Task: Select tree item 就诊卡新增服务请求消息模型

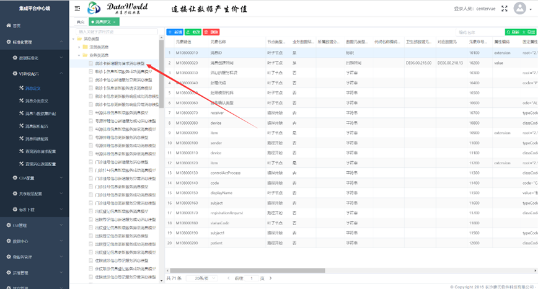Action: pos(120,63)
